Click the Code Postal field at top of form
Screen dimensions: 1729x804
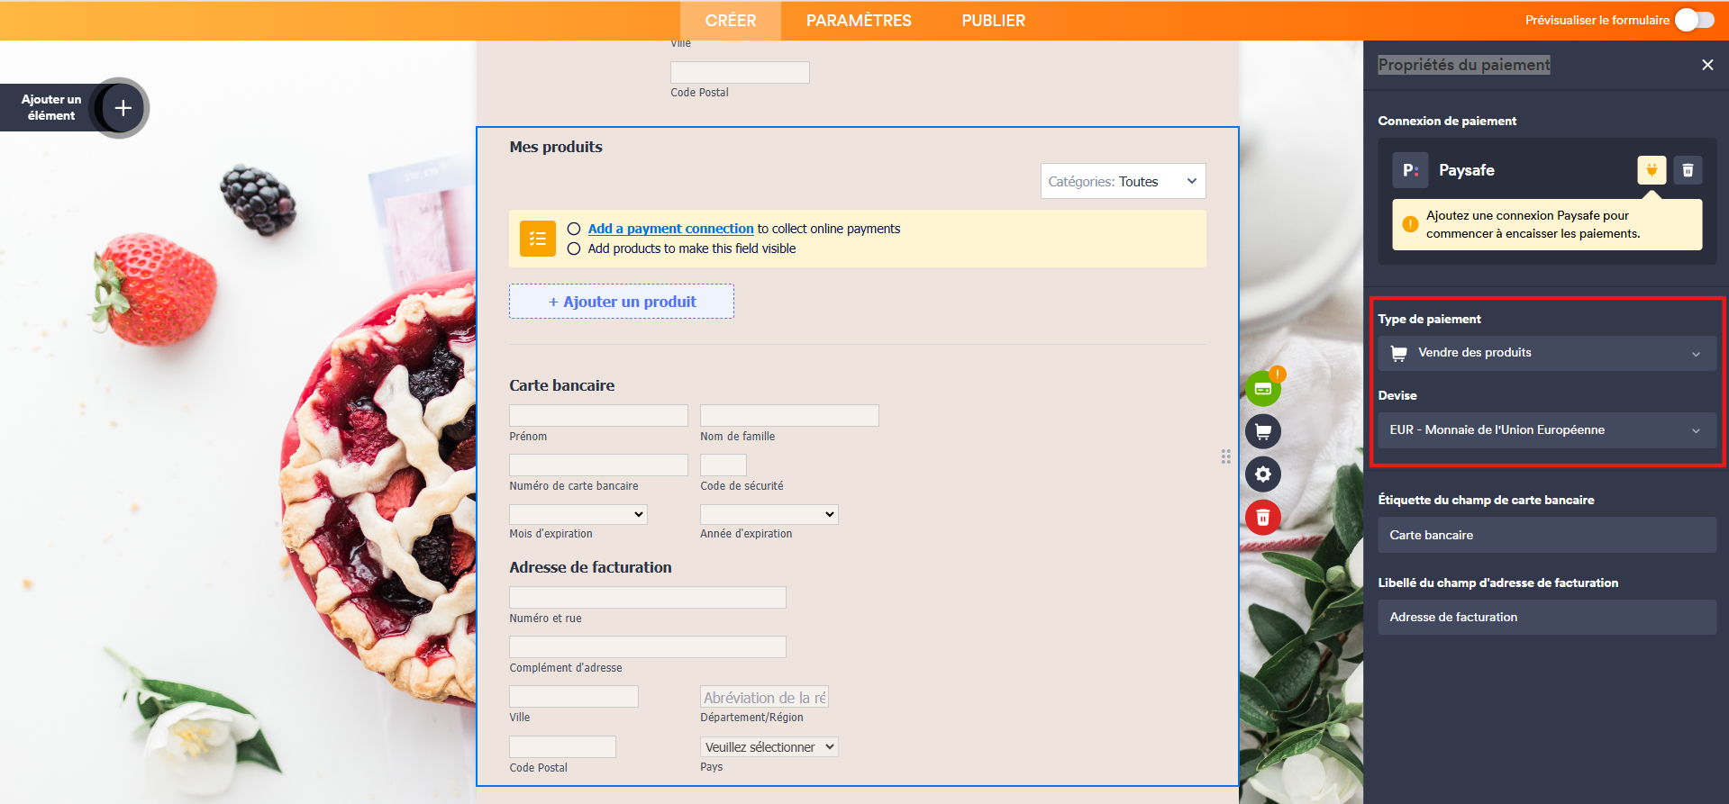(740, 72)
